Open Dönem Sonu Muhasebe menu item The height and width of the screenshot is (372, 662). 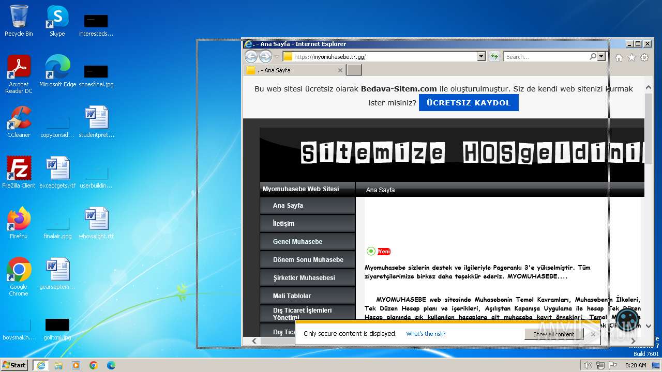point(308,260)
